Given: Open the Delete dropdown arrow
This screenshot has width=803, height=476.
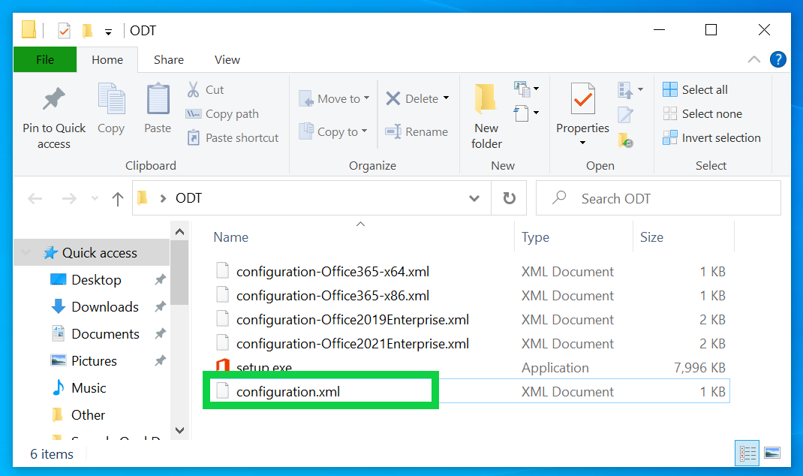Looking at the screenshot, I should (x=446, y=98).
